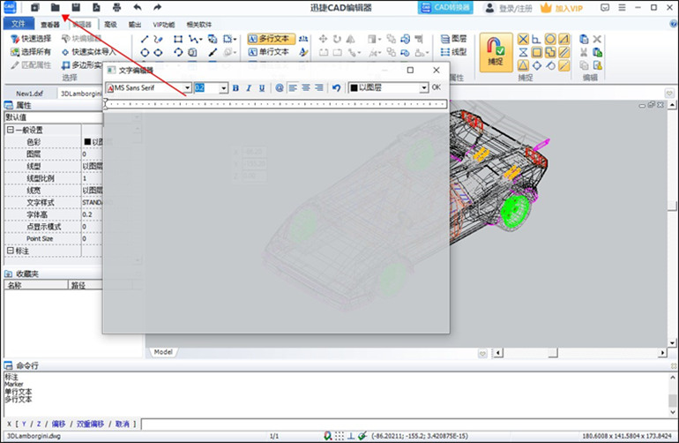The image size is (679, 443).
Task: Click the move tool icon in the ribbon
Action: coord(323,40)
